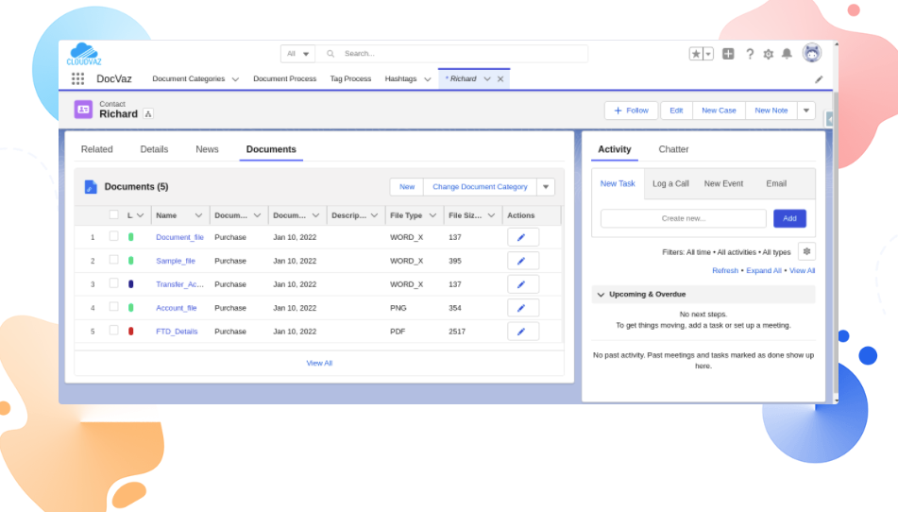Select the Transfer_Ac... row checkbox
The height and width of the screenshot is (512, 898).
click(114, 282)
